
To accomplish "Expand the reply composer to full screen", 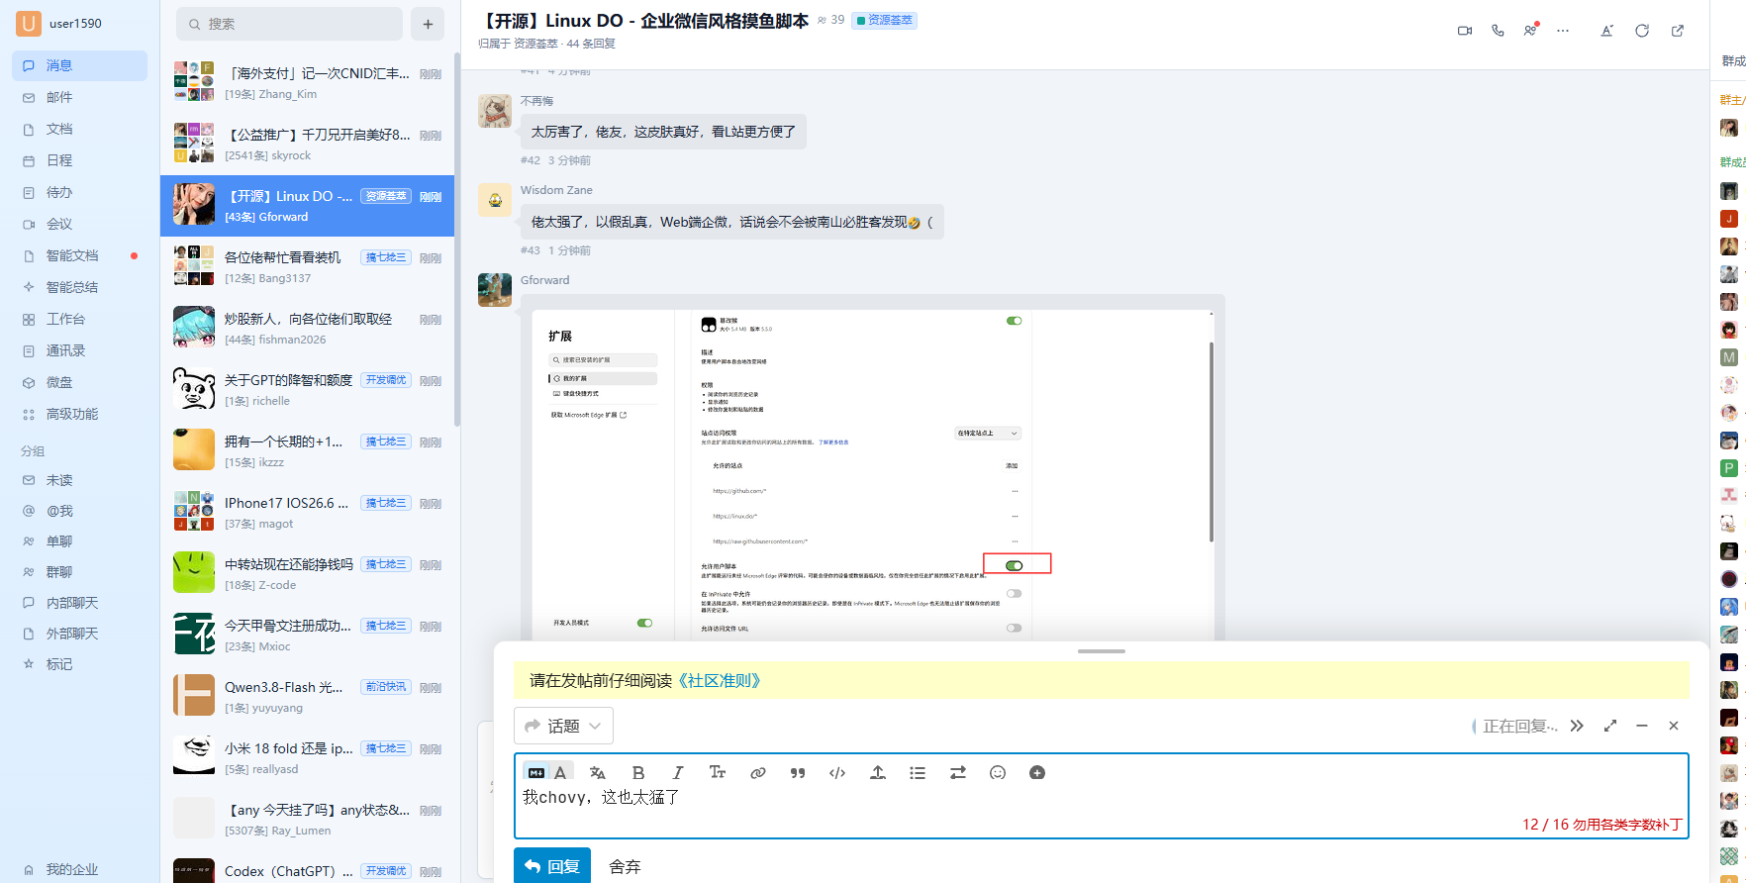I will pyautogui.click(x=1610, y=726).
